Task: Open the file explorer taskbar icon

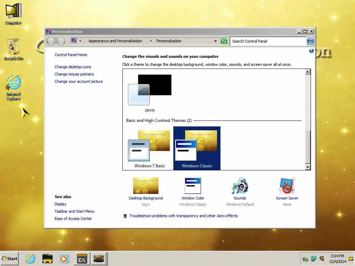Action: coord(47,258)
